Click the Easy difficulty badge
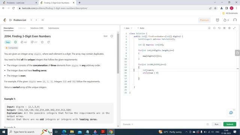 tap(7, 42)
